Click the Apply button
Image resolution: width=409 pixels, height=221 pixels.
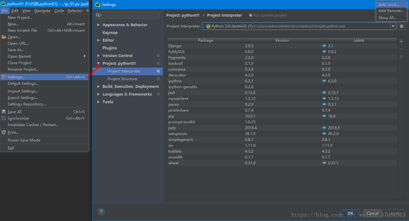395,213
